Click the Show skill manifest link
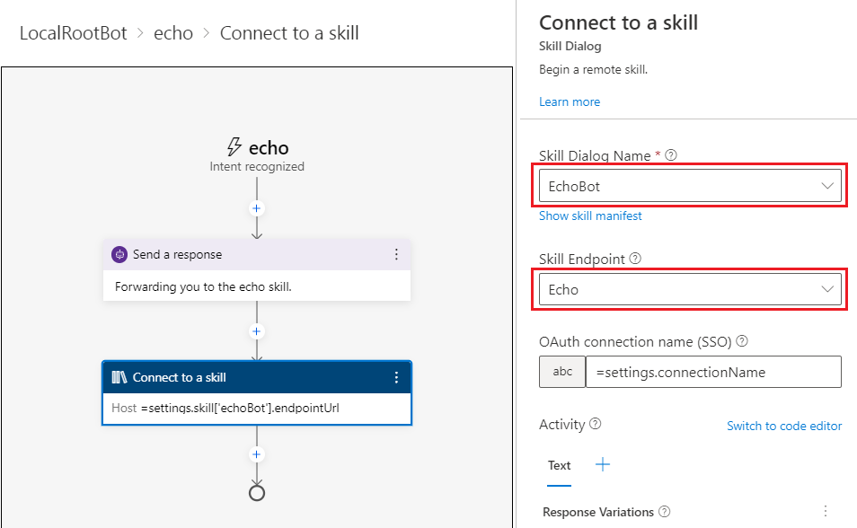The image size is (857, 528). coord(590,216)
